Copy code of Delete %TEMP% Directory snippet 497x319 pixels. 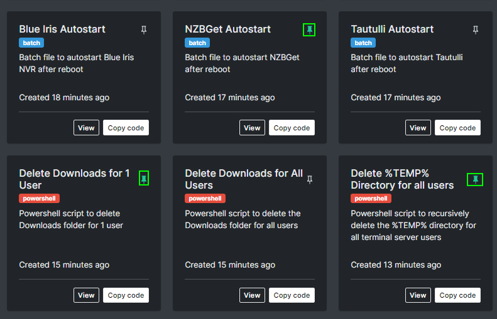tap(457, 295)
